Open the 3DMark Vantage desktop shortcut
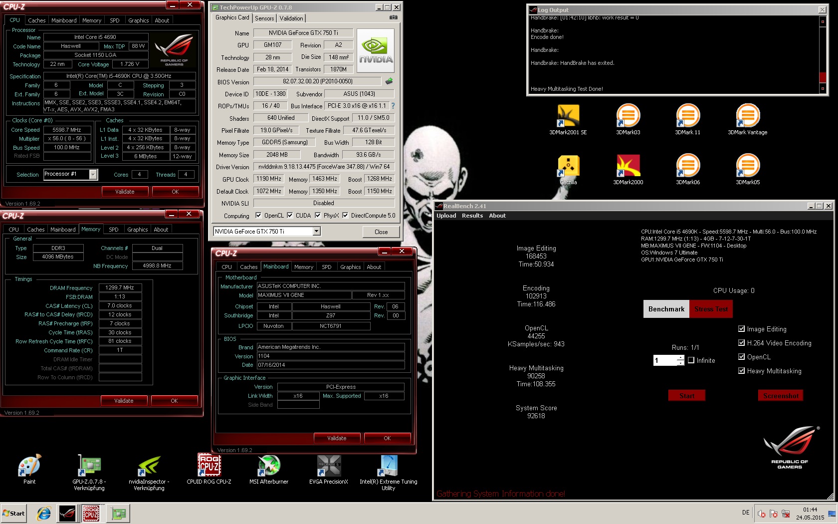The height and width of the screenshot is (524, 838). pyautogui.click(x=747, y=120)
